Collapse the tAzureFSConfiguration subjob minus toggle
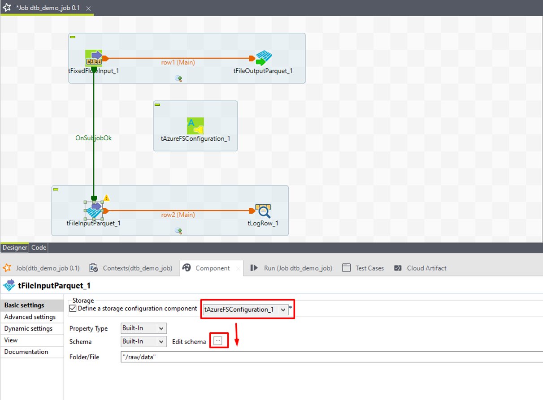Viewport: 543px width, 400px height. click(x=157, y=104)
